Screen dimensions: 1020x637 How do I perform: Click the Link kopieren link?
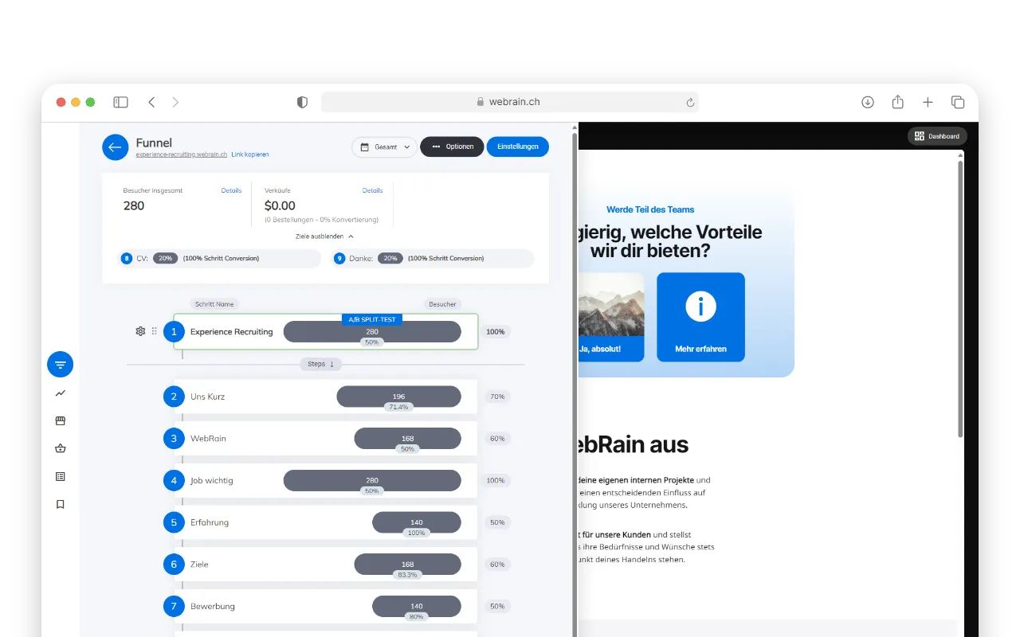click(249, 154)
